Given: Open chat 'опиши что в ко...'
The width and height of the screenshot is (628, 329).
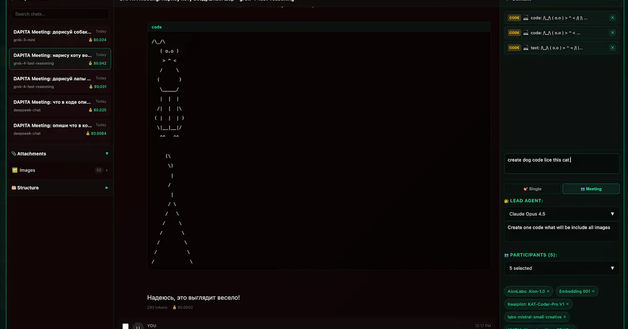Looking at the screenshot, I should [60, 129].
